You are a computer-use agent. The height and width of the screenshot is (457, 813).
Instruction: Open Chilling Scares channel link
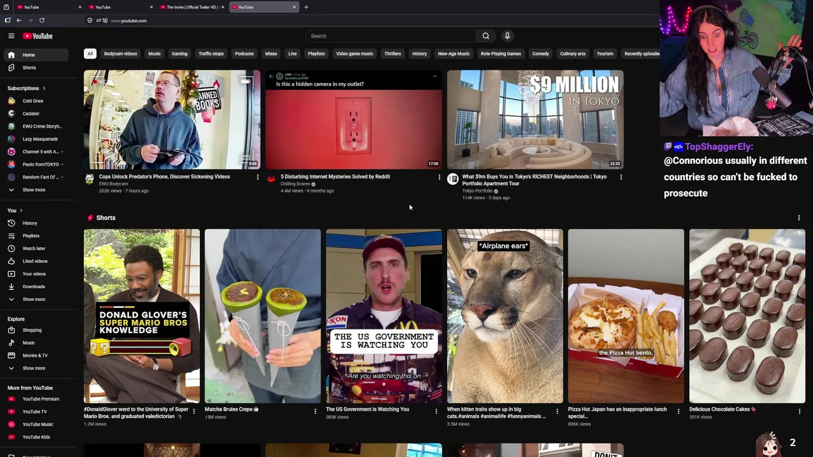point(295,184)
